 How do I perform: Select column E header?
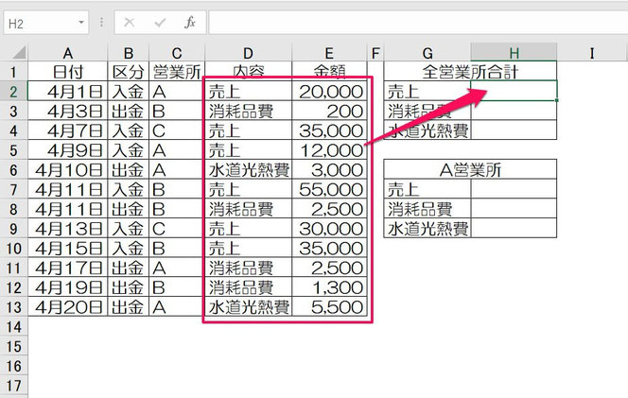tap(329, 52)
